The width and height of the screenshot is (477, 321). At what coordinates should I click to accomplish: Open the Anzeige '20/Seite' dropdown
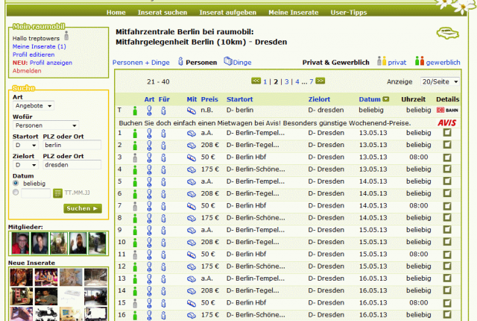coord(440,81)
